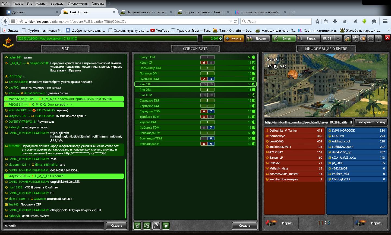Mute game sound with speaker icon
Screen dimensions: 391x235
coord(363,38)
